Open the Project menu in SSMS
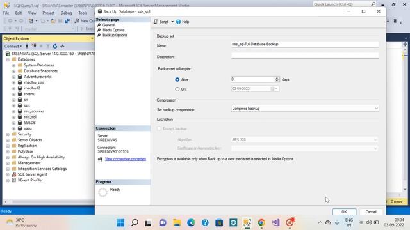410x230 pixels. [49, 13]
